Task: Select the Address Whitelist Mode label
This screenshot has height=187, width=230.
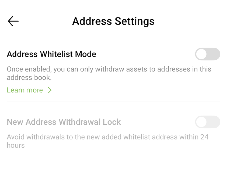Action: [51, 54]
